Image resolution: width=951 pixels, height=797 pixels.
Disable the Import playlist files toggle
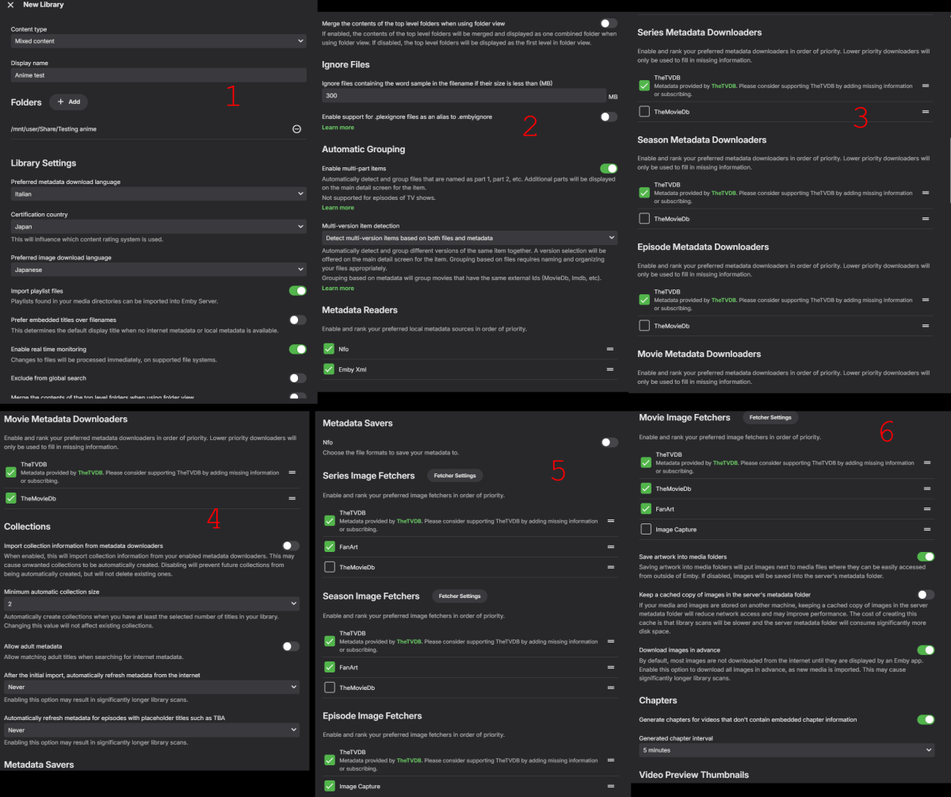click(297, 291)
